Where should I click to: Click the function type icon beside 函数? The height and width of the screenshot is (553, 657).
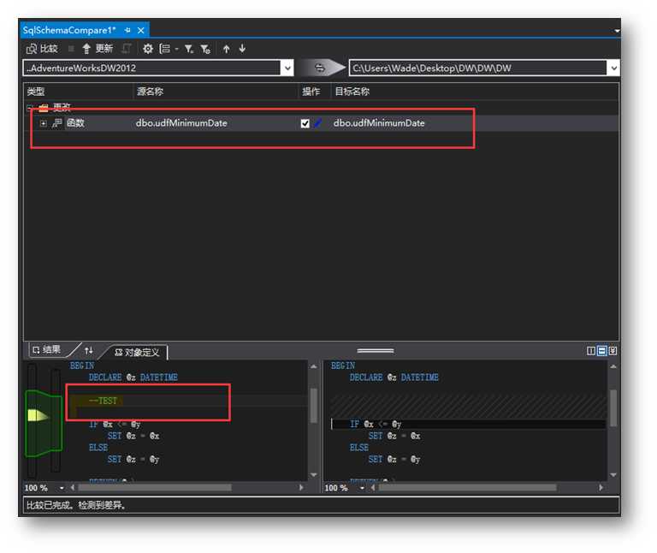click(57, 123)
